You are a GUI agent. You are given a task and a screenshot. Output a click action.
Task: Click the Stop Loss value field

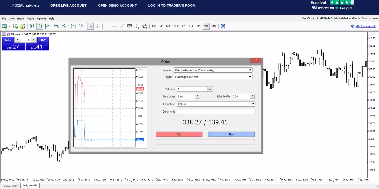tap(186, 96)
